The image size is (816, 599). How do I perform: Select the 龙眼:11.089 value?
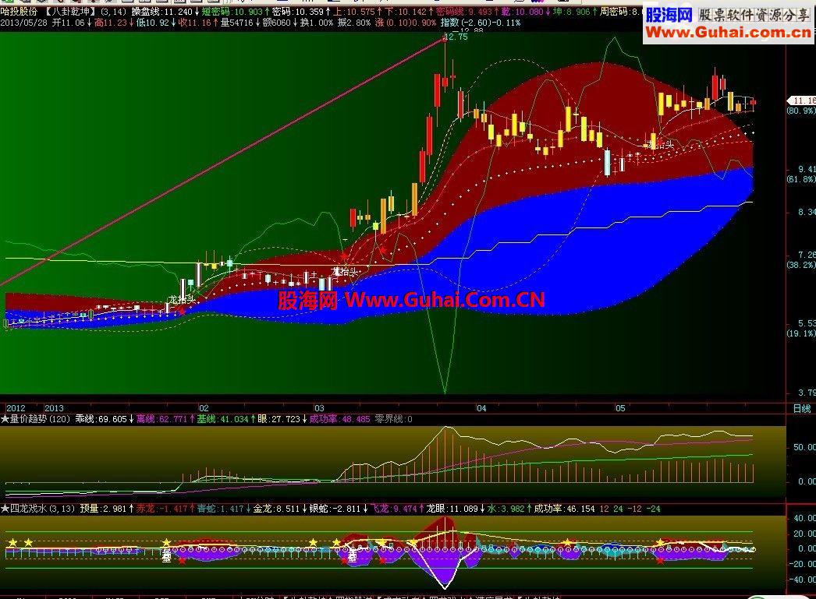coord(452,509)
